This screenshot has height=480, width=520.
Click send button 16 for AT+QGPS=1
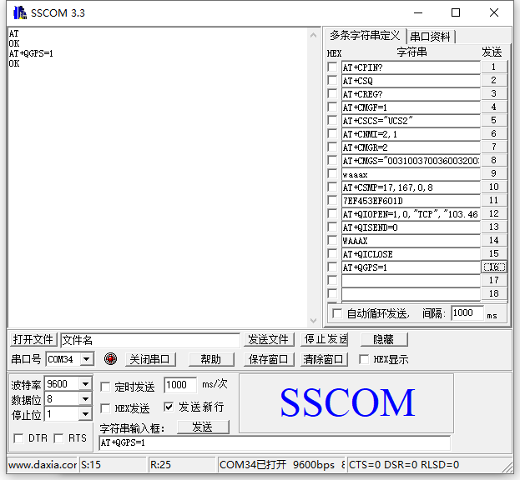click(x=493, y=267)
